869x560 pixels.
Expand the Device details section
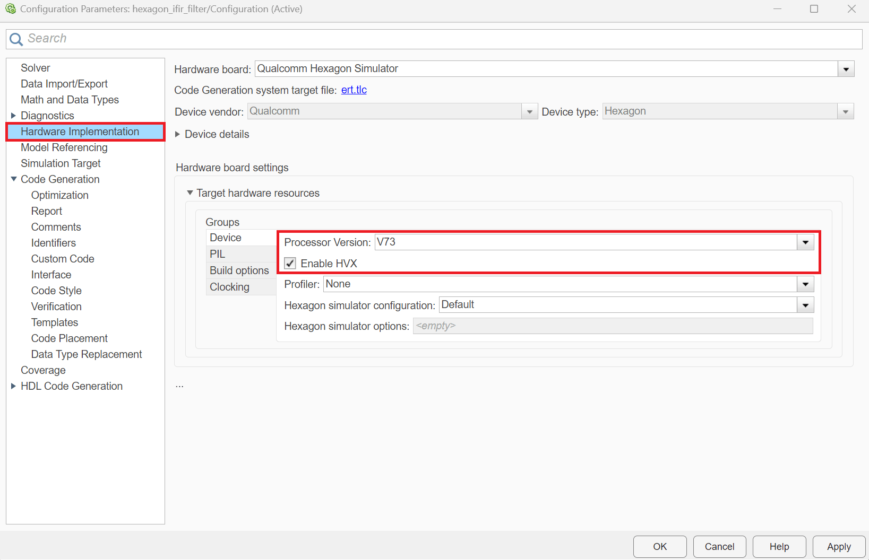click(x=178, y=134)
